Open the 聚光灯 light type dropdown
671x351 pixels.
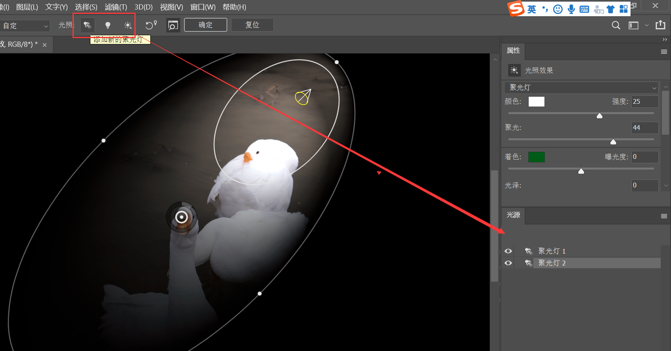pos(581,88)
